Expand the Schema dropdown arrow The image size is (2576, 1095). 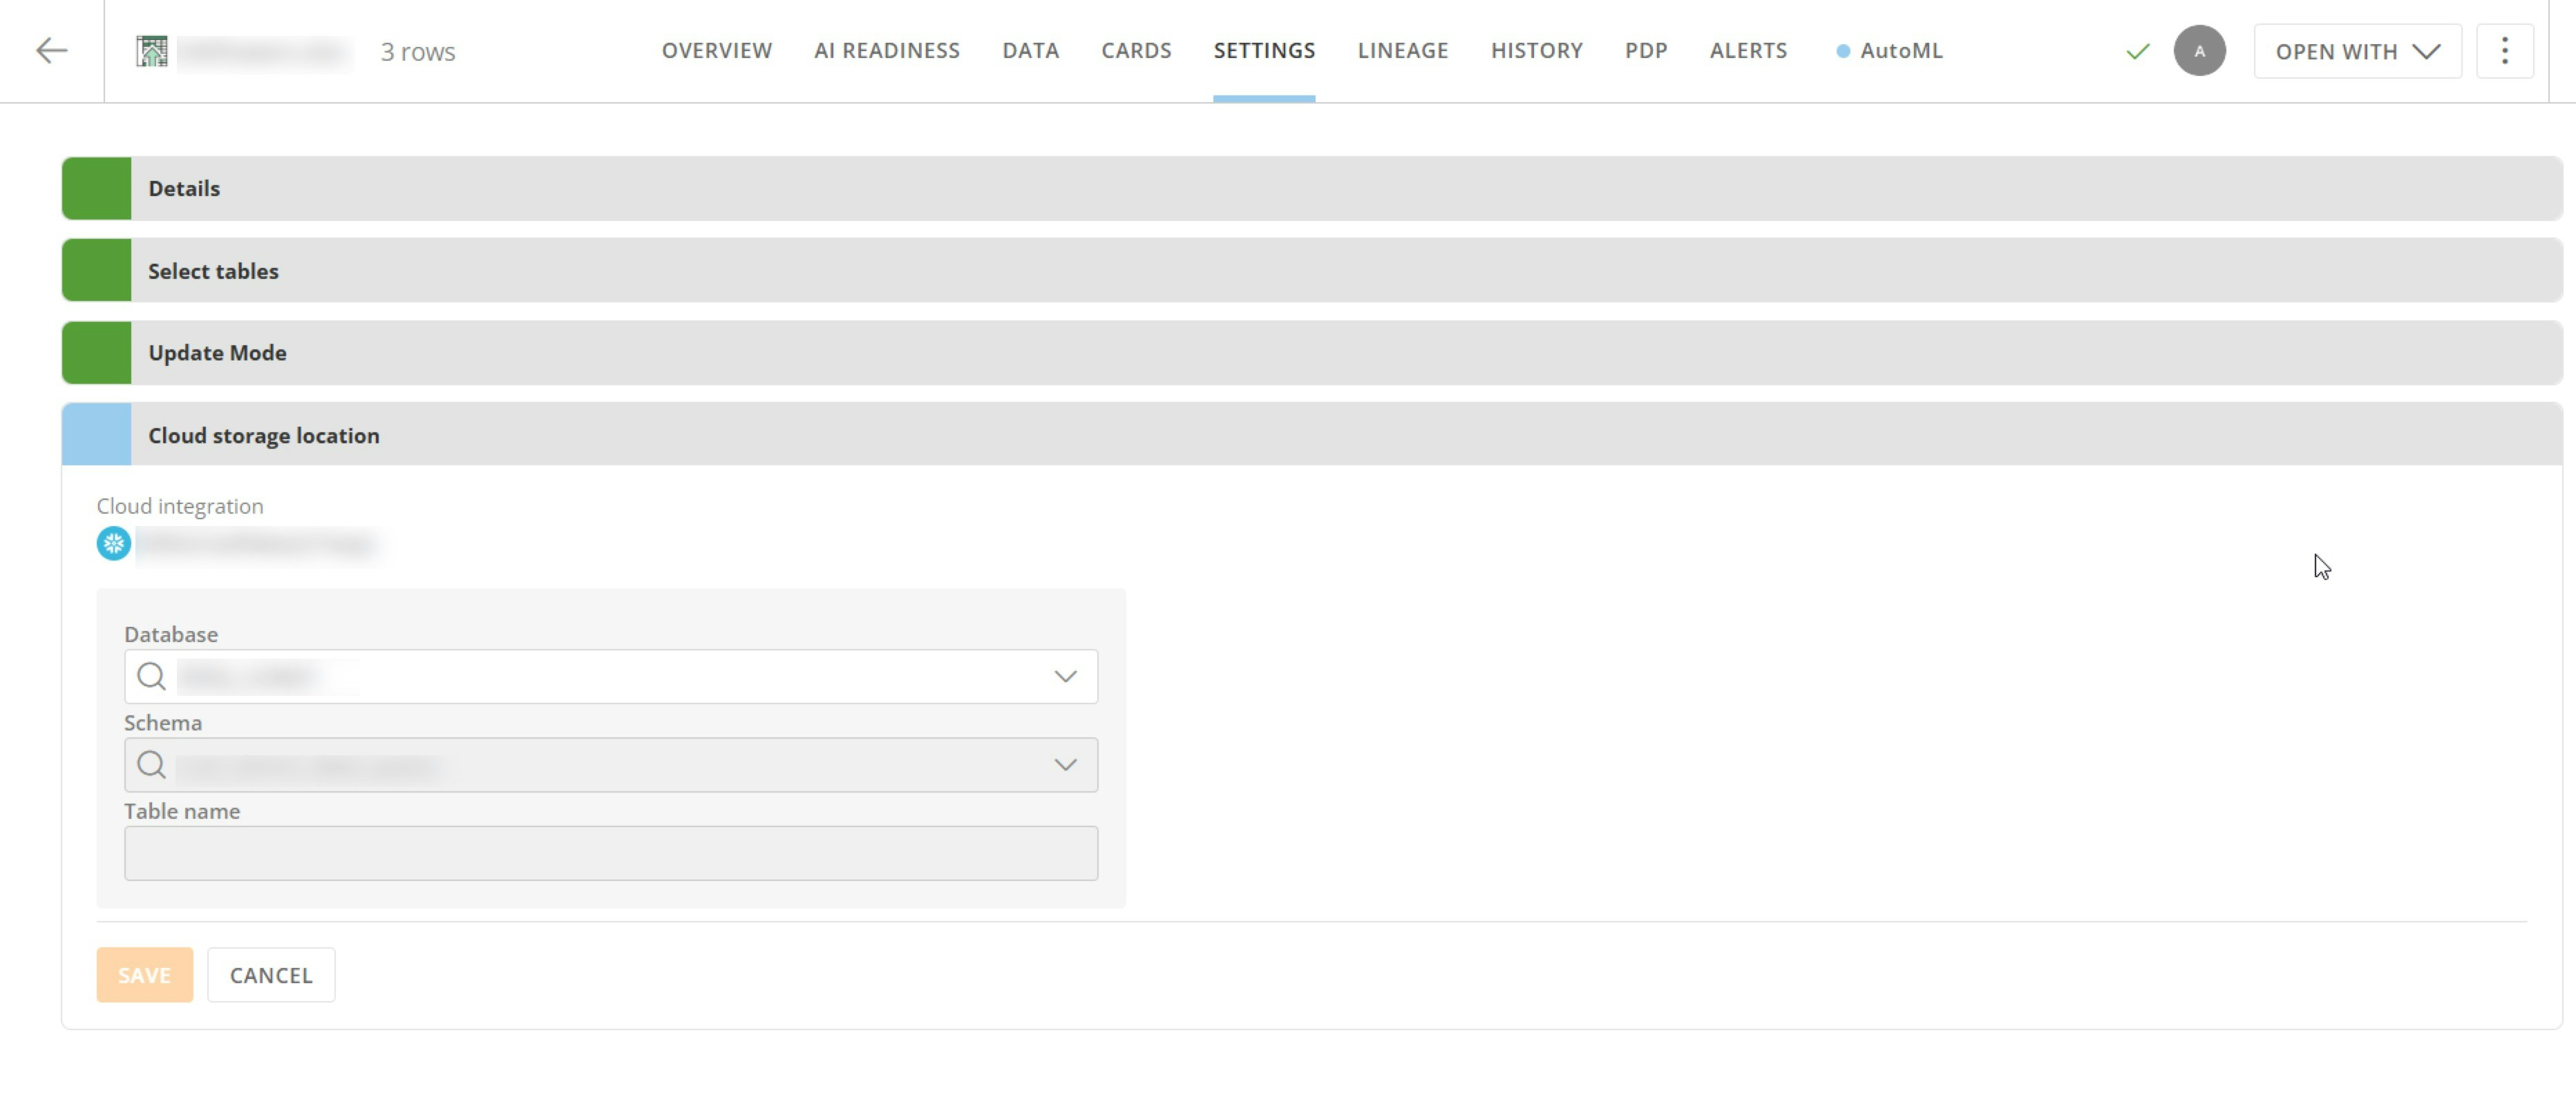1065,765
